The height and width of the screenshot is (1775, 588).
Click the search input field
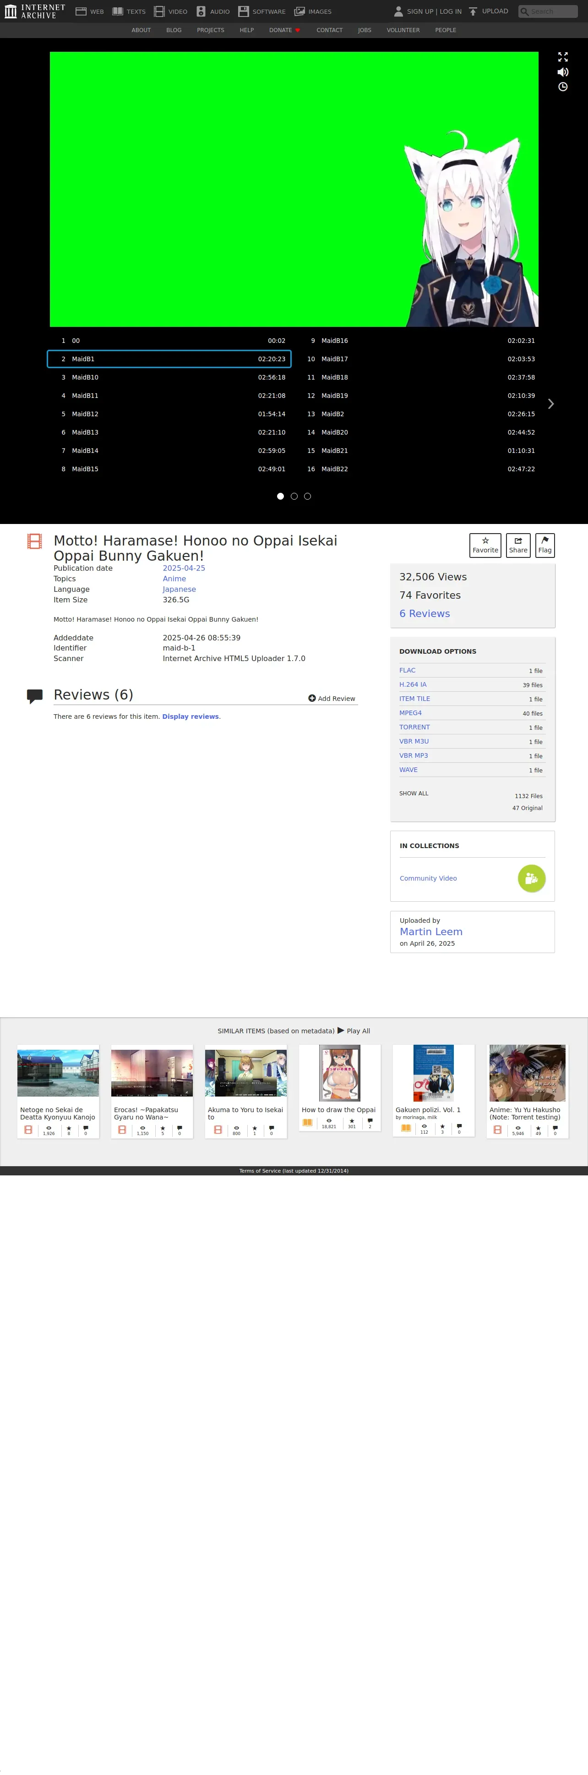click(x=547, y=11)
